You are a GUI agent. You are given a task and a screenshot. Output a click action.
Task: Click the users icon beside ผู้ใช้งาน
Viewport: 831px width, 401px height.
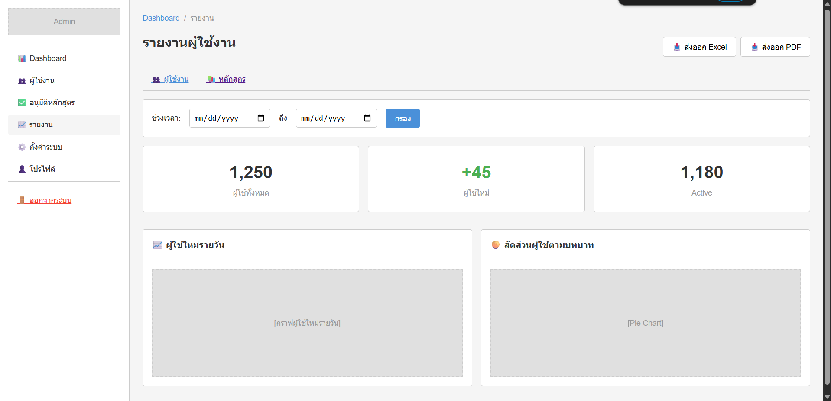tap(22, 80)
